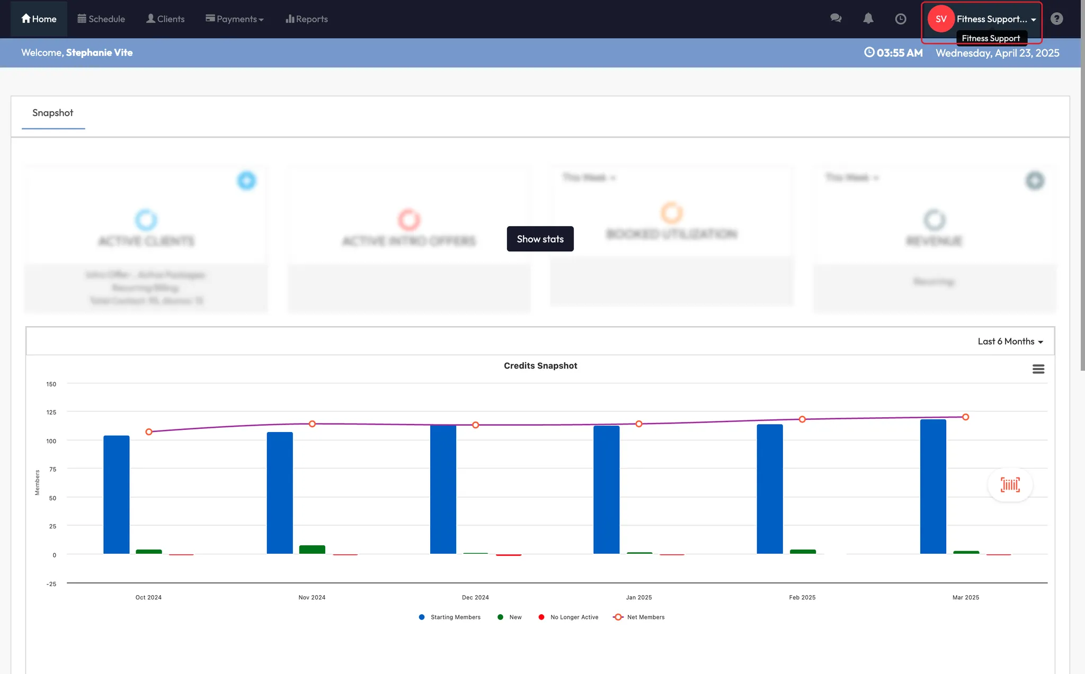Click the SV user avatar
This screenshot has height=674, width=1085.
941,19
